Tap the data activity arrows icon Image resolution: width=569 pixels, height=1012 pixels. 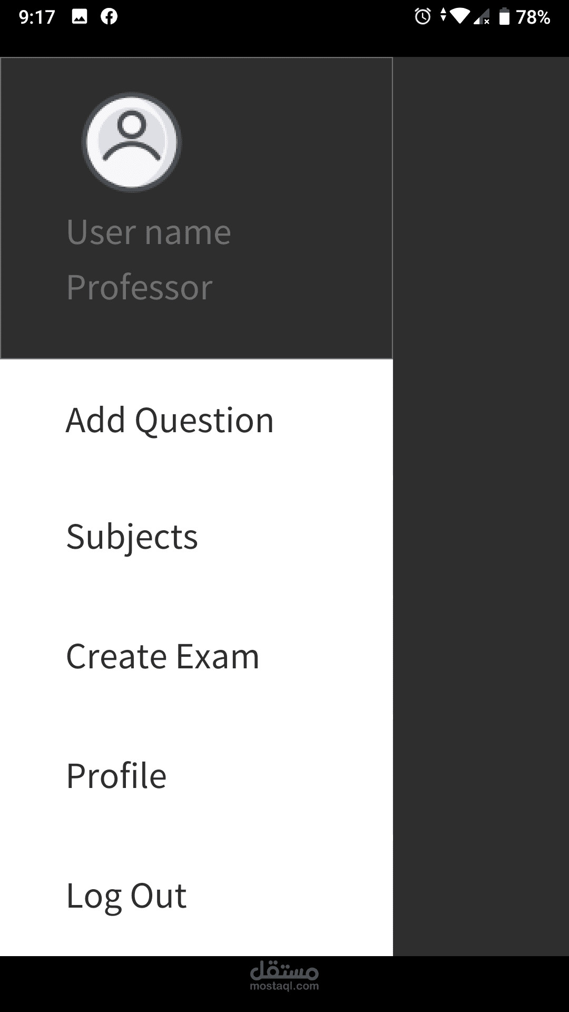(443, 16)
